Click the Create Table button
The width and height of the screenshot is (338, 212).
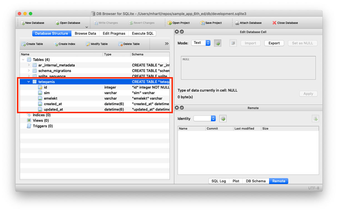(x=32, y=44)
